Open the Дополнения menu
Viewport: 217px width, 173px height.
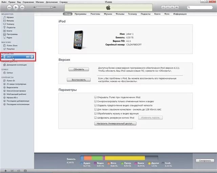pyautogui.click(x=52, y=2)
